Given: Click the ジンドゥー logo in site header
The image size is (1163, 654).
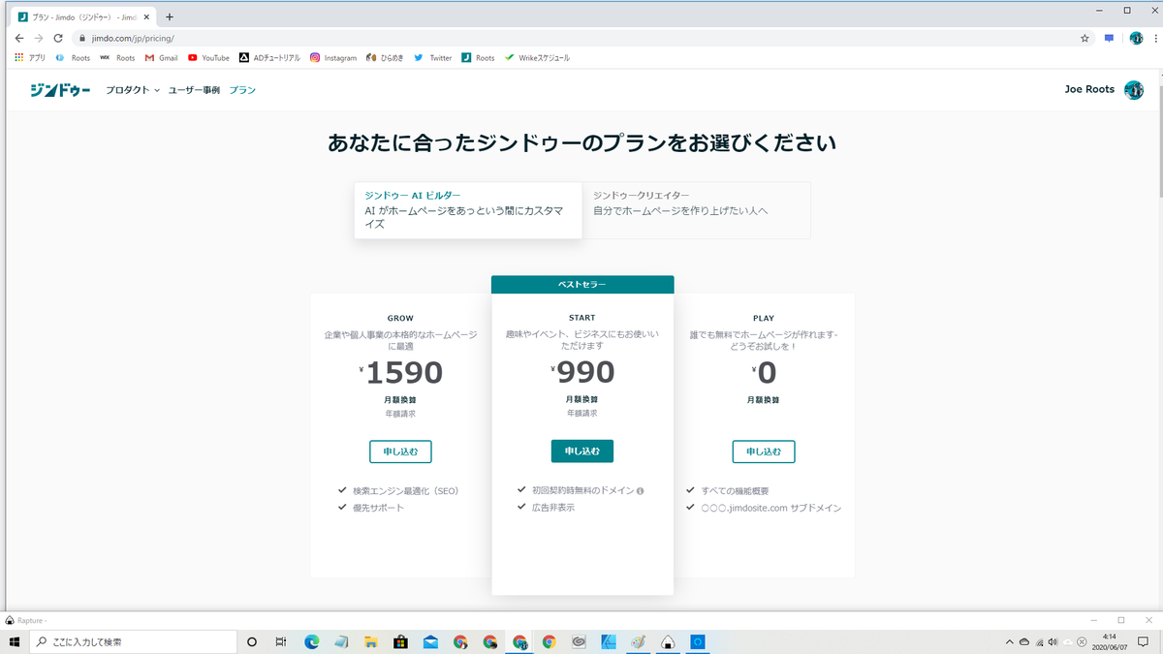Looking at the screenshot, I should (60, 90).
